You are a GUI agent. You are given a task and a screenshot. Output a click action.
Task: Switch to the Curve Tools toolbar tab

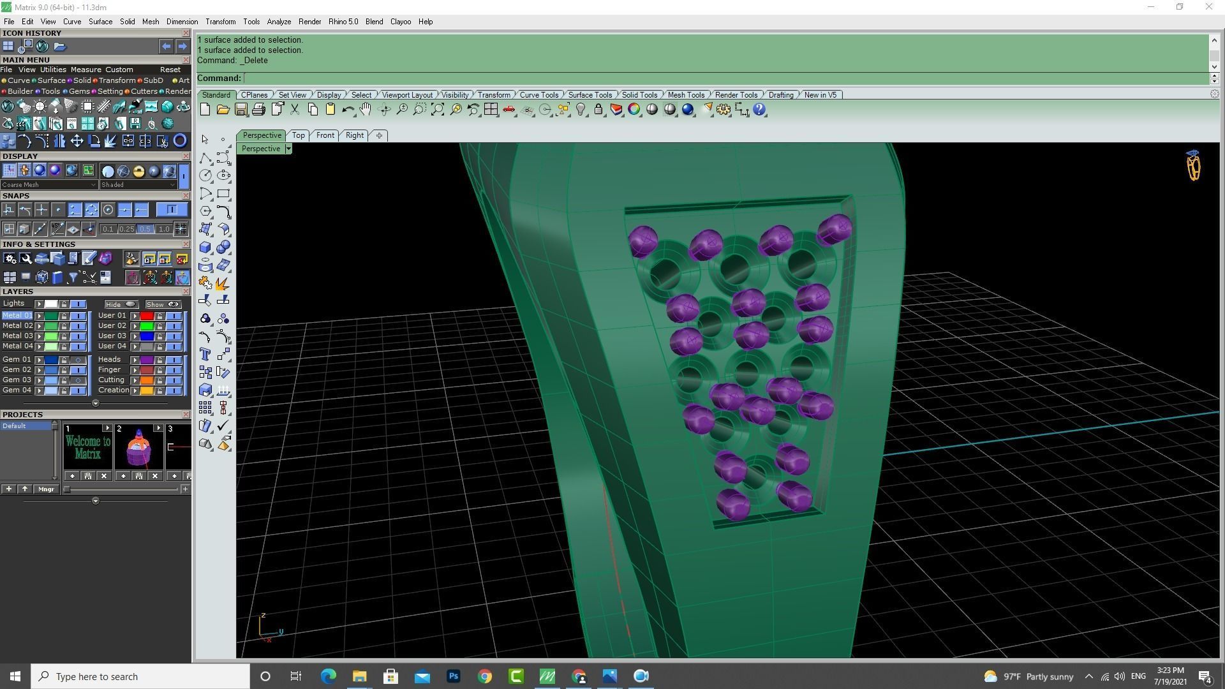point(538,95)
